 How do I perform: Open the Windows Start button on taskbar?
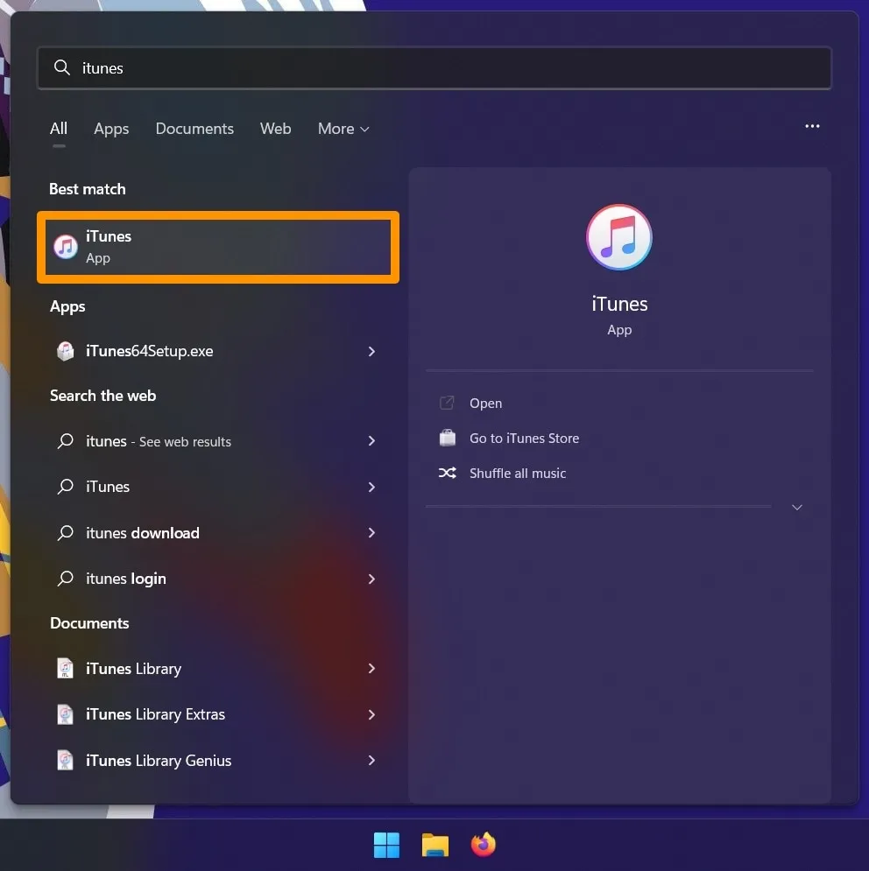coord(386,845)
